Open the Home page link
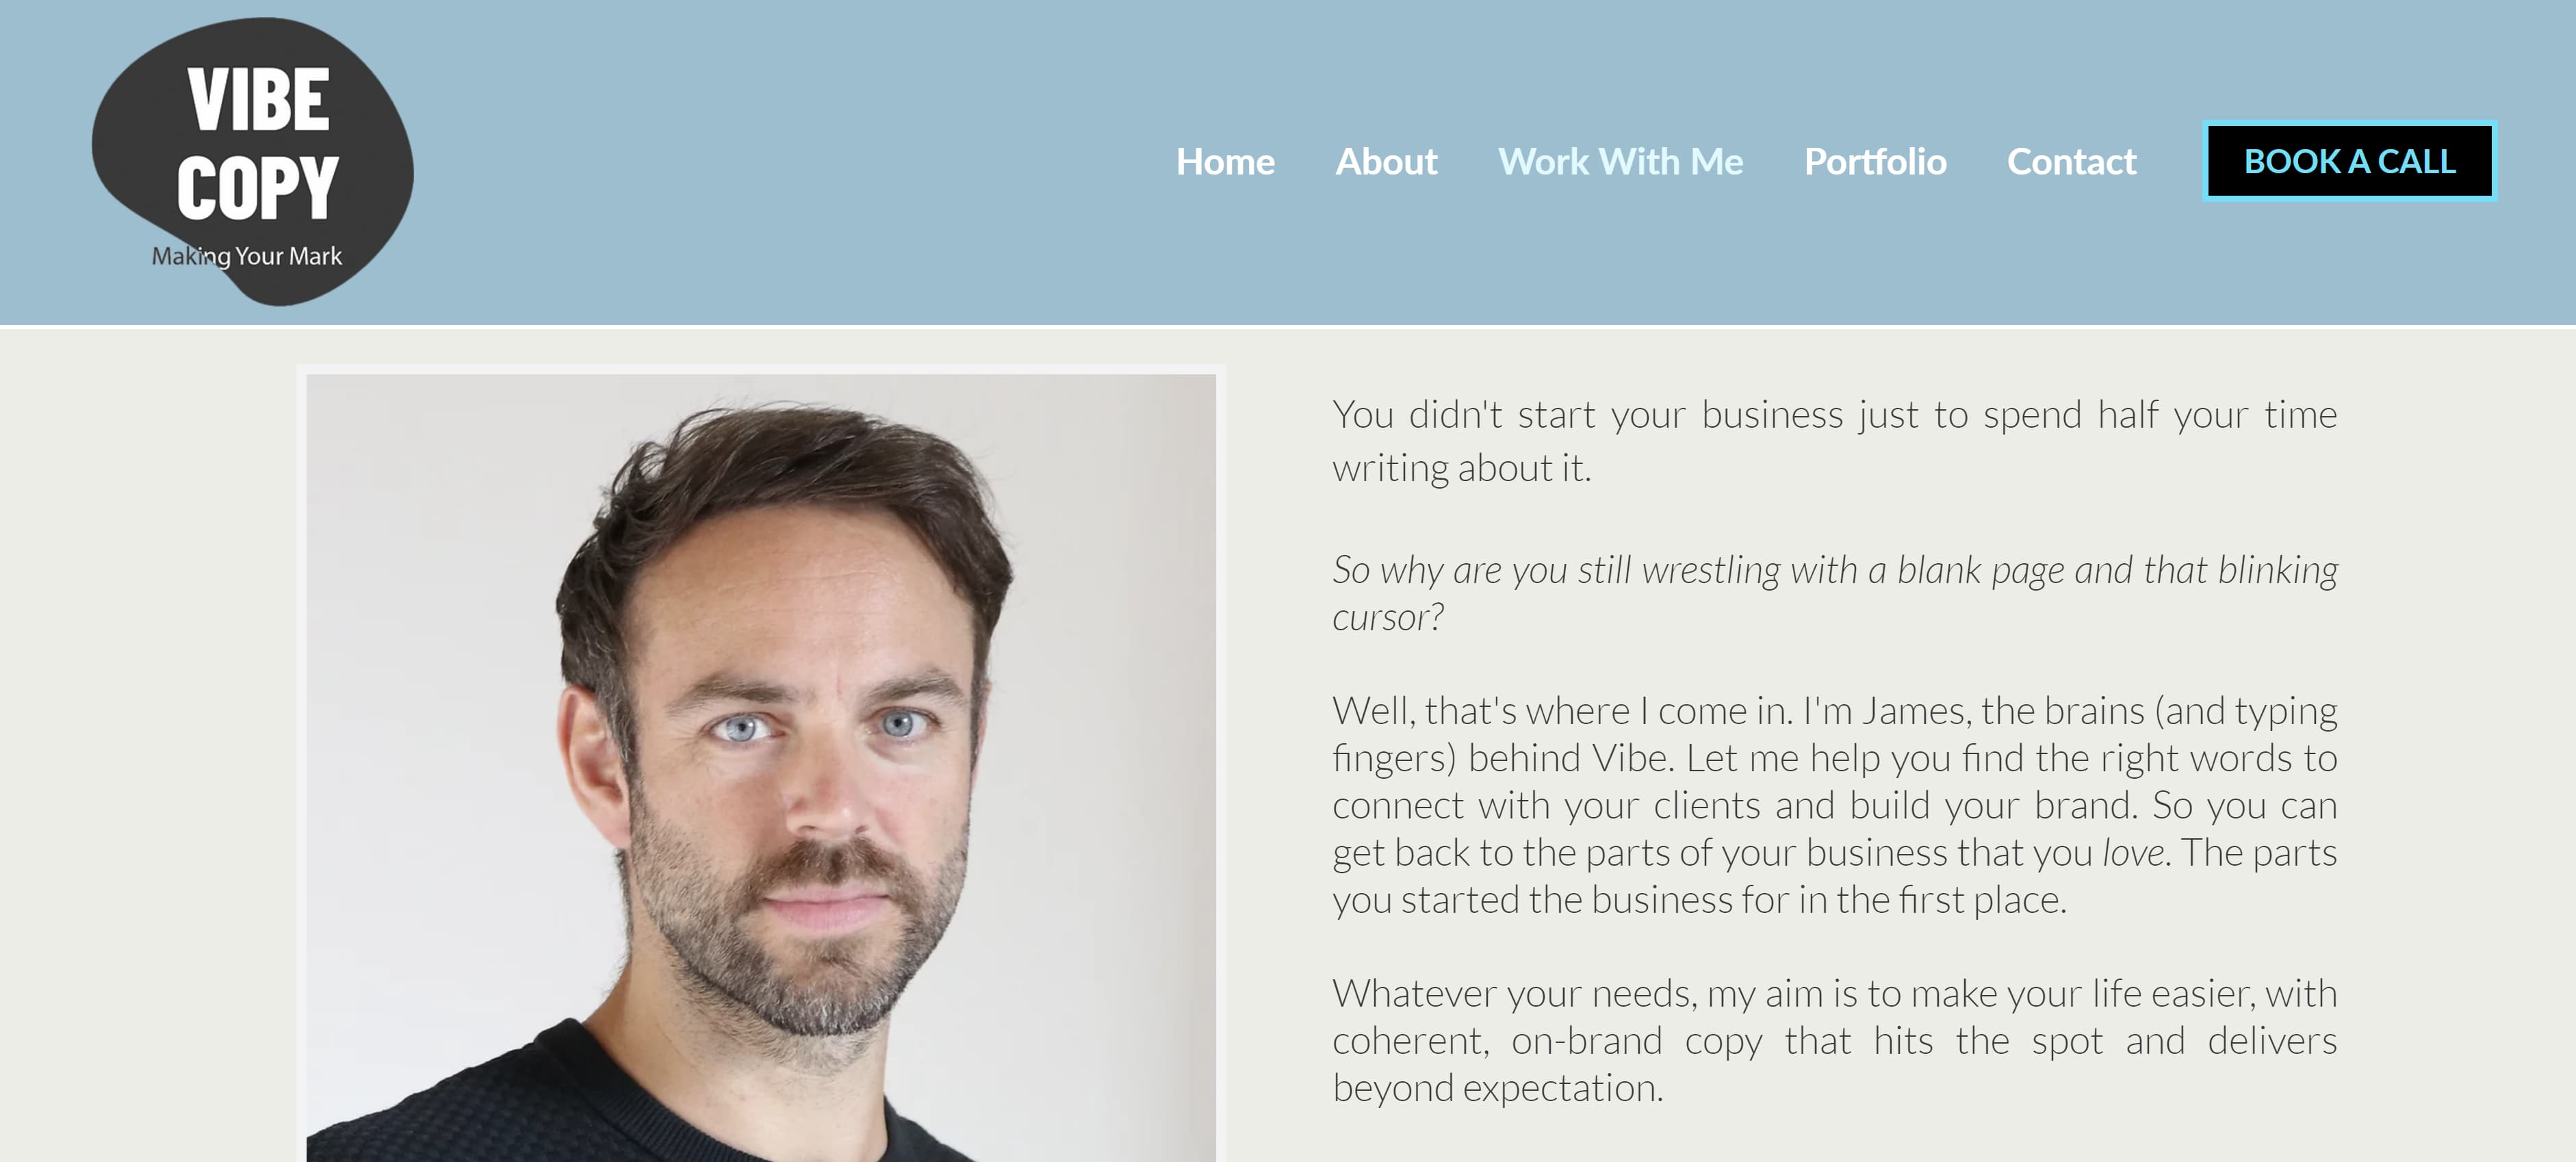This screenshot has width=2576, height=1162. pyautogui.click(x=1225, y=162)
